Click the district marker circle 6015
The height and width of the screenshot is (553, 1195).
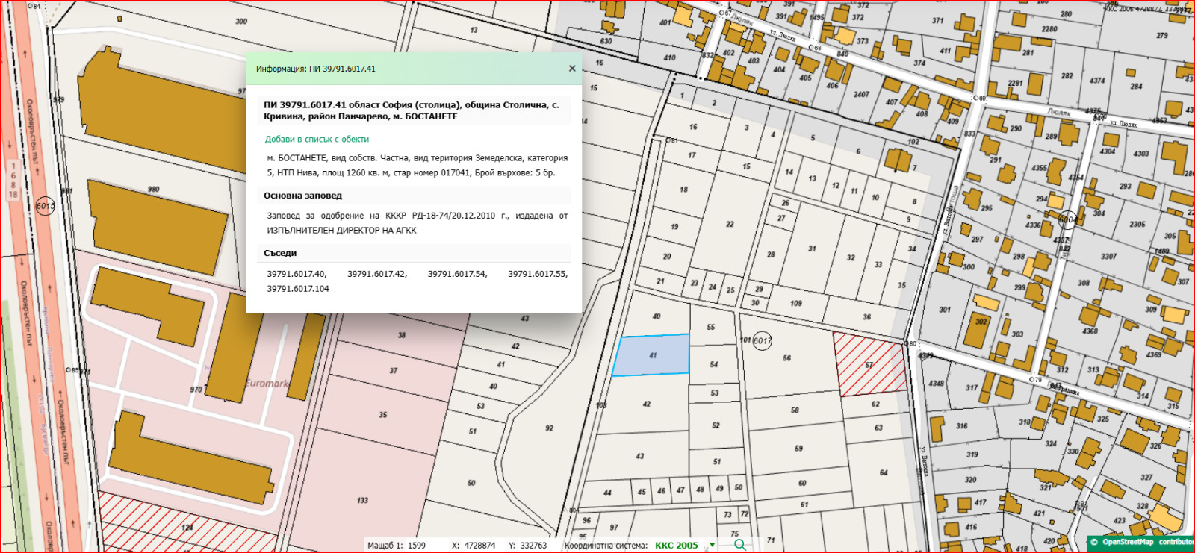coord(46,206)
